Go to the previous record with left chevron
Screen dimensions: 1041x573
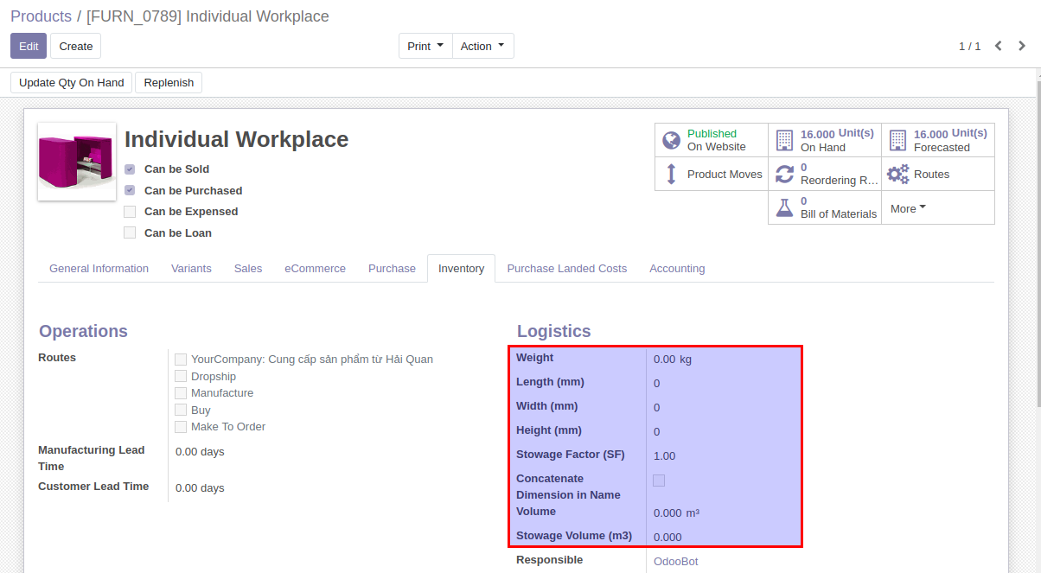998,46
